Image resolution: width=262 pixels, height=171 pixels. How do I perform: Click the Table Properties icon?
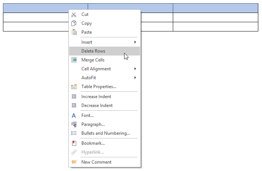pos(74,87)
